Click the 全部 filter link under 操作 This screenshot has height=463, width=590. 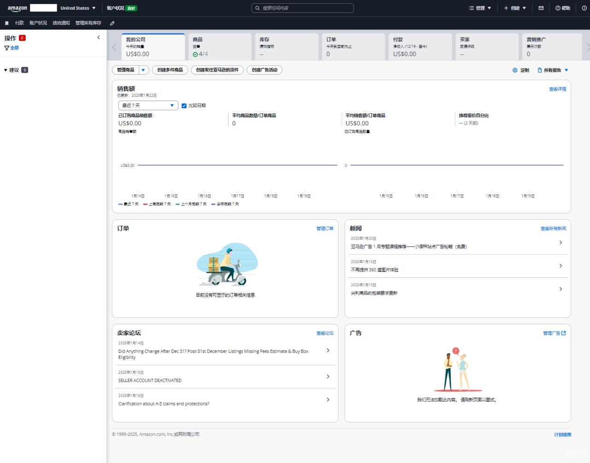[x=15, y=48]
